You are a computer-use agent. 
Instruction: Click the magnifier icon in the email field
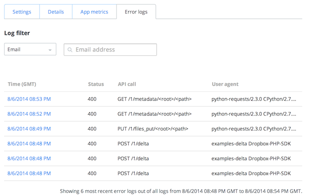70,50
